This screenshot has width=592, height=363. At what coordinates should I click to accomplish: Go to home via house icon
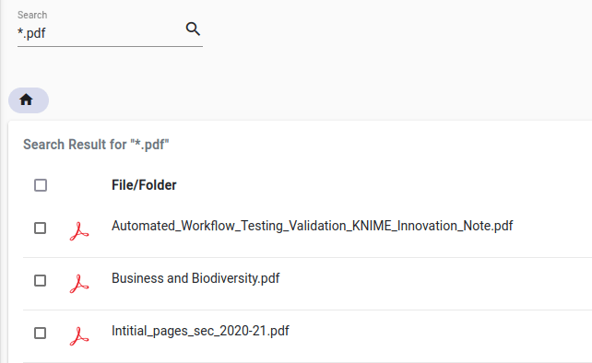pyautogui.click(x=26, y=100)
